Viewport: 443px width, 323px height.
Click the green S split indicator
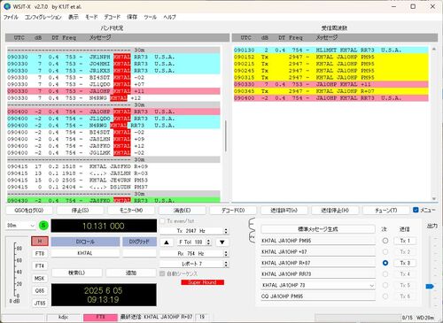pyautogui.click(x=43, y=226)
